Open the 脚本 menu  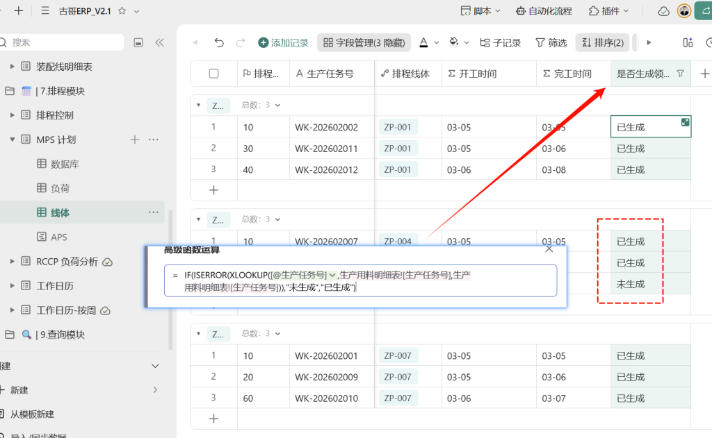point(480,11)
